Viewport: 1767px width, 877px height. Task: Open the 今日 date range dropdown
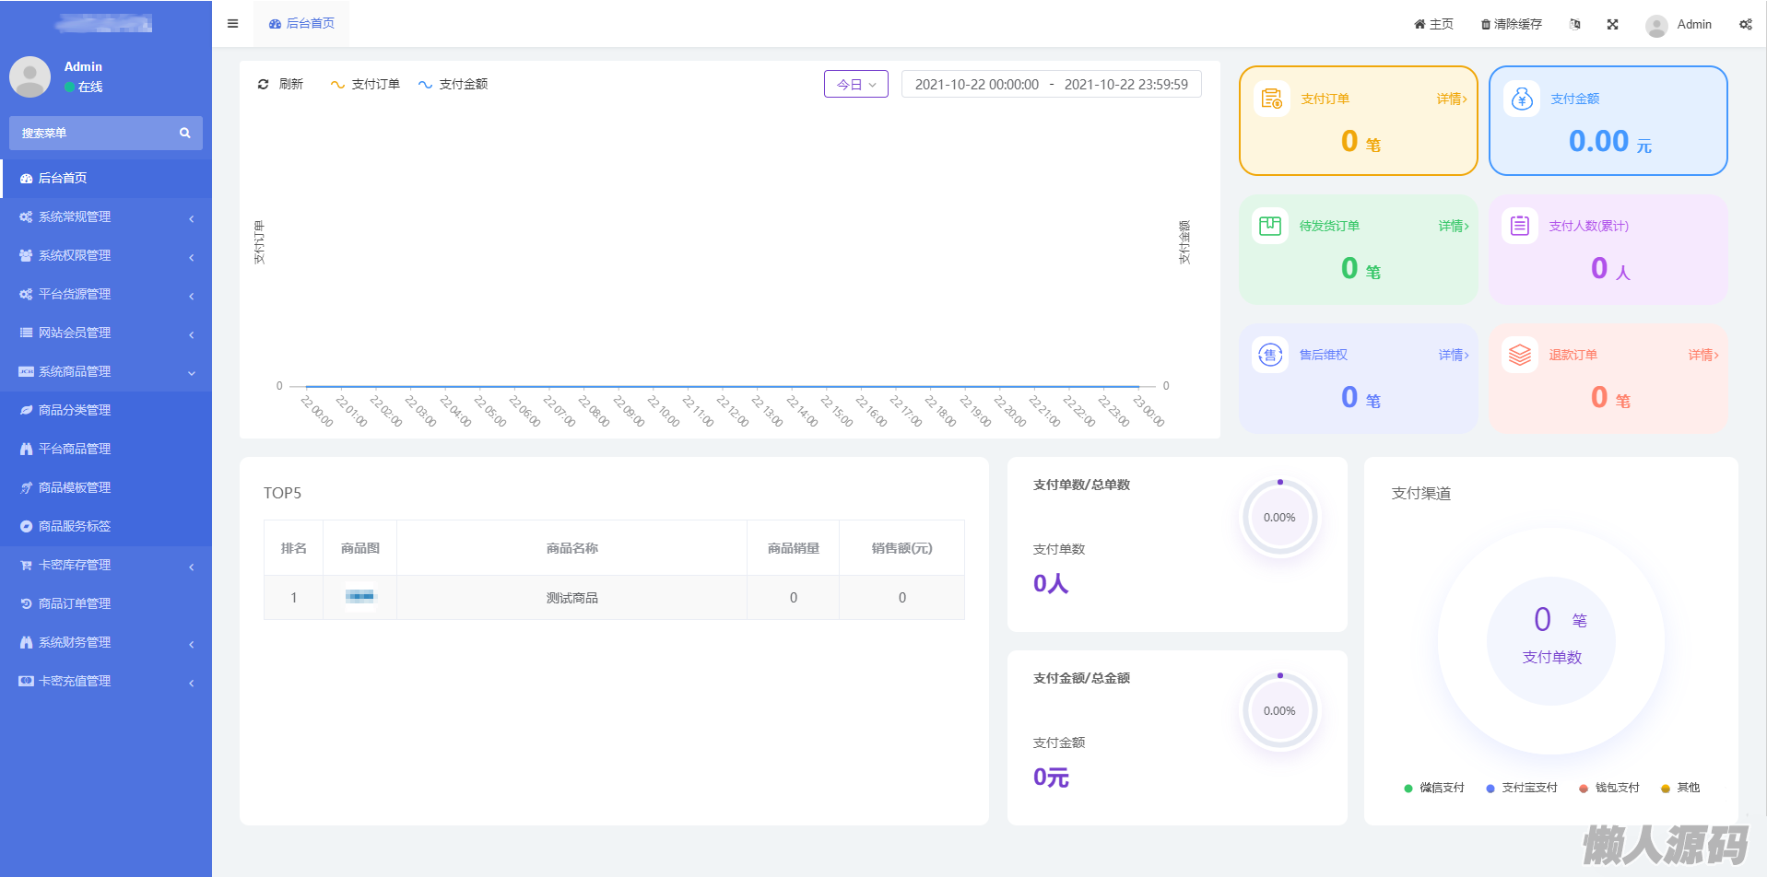tap(855, 85)
